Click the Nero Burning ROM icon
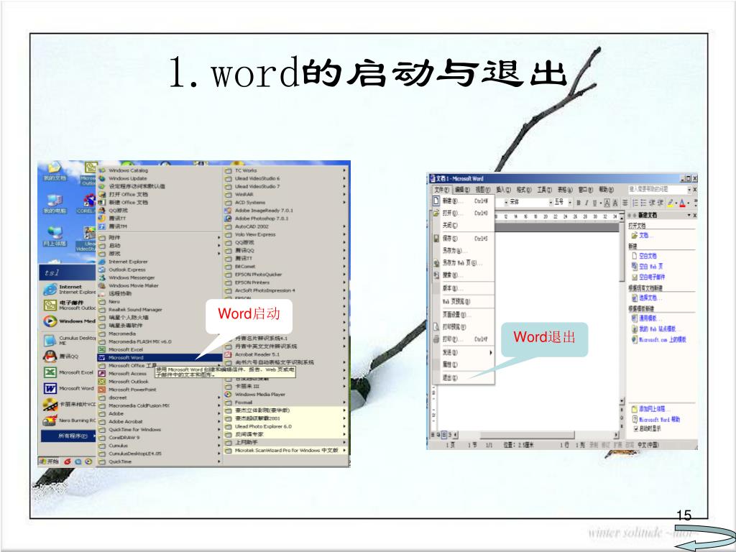This screenshot has height=552, width=736. pos(50,420)
